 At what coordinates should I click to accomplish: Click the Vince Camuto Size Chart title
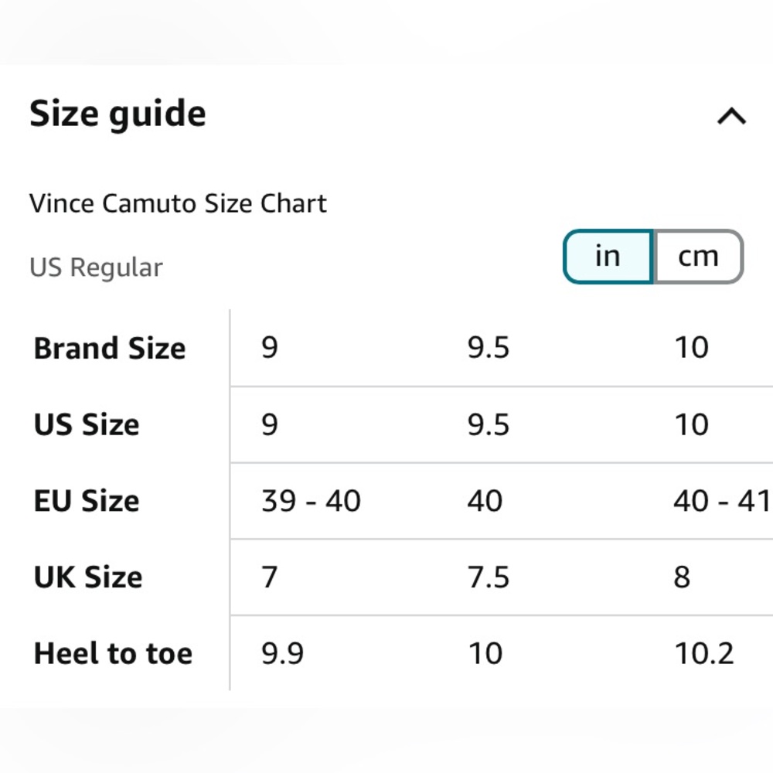tap(178, 203)
